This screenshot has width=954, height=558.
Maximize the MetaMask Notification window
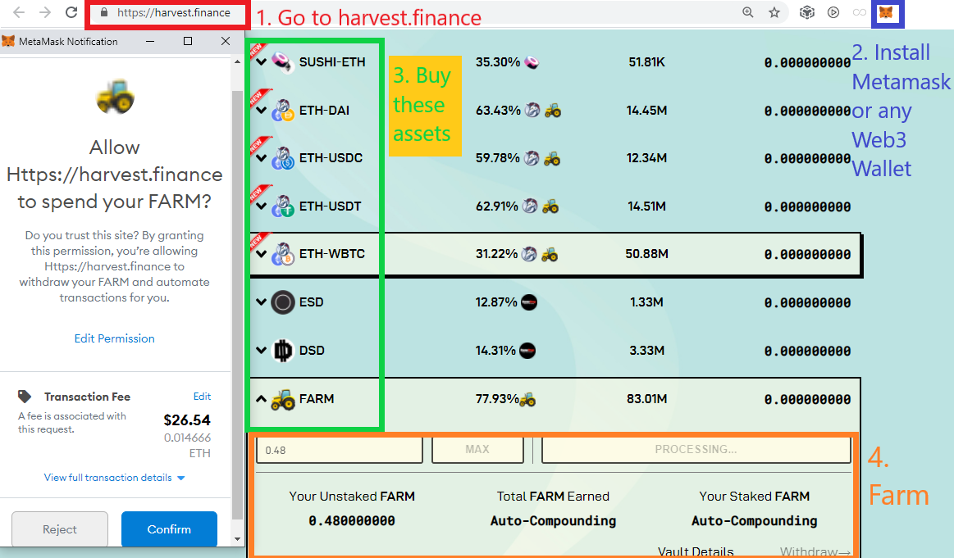point(188,41)
